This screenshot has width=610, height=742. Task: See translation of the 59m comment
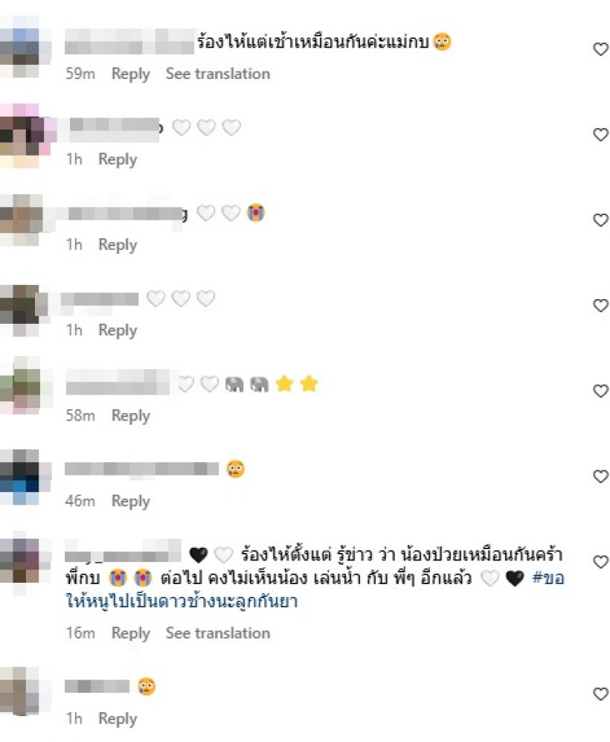(x=217, y=74)
